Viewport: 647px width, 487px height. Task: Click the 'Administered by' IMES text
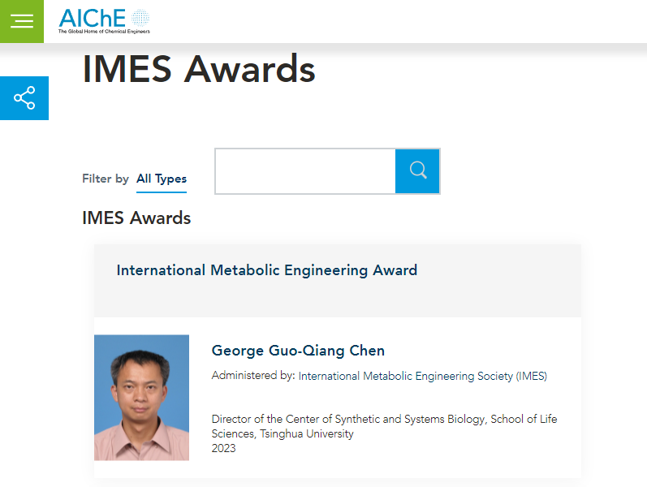click(x=379, y=376)
